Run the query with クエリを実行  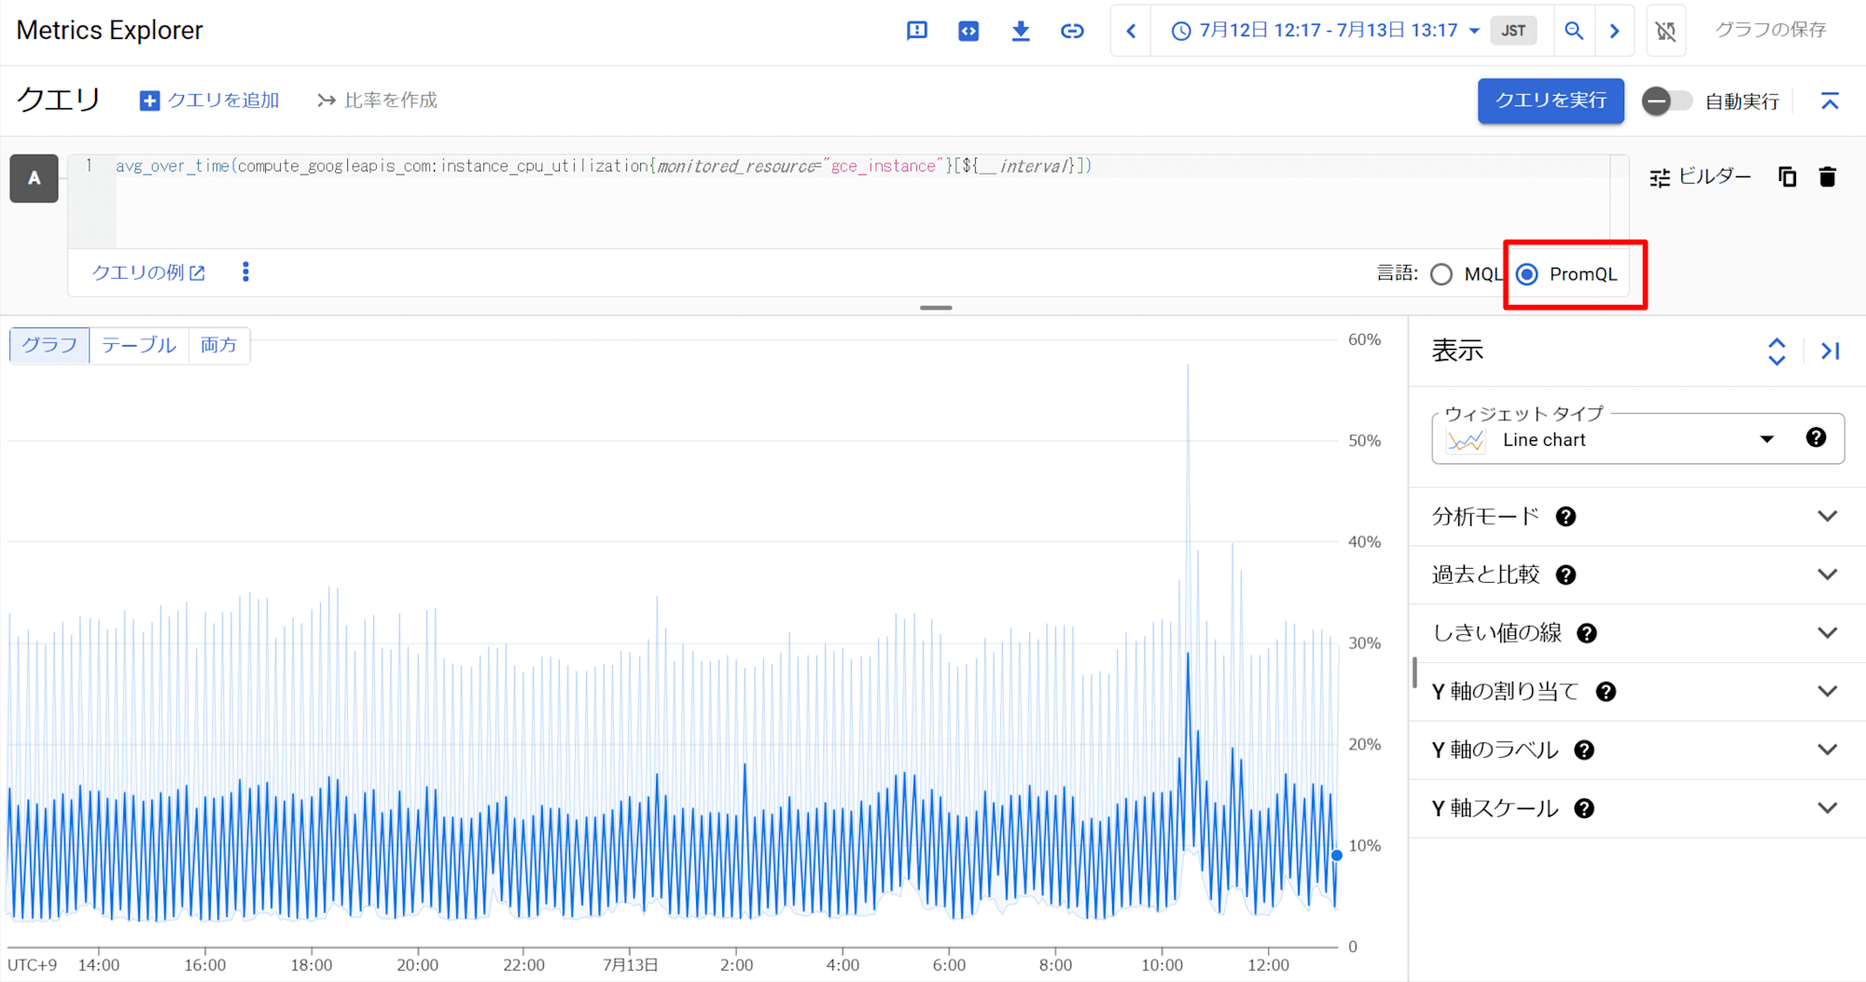pyautogui.click(x=1551, y=101)
